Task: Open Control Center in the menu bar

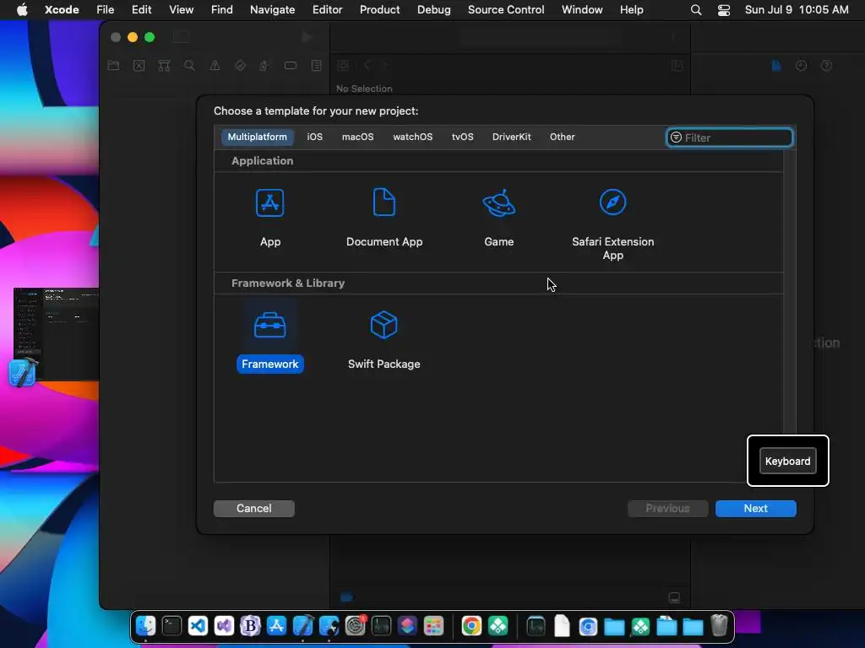Action: (x=724, y=9)
